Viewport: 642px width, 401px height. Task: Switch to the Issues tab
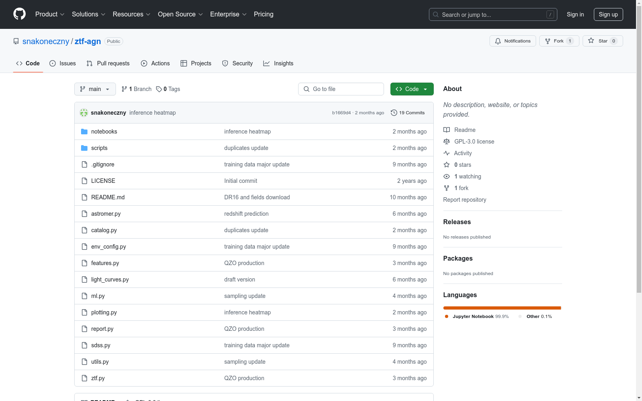[x=63, y=63]
